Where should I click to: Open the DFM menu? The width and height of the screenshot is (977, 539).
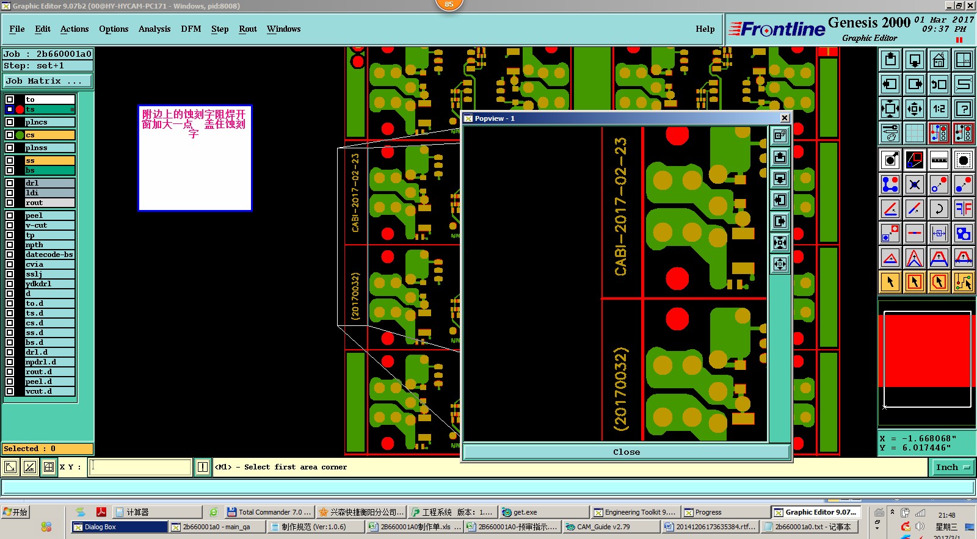[x=191, y=29]
